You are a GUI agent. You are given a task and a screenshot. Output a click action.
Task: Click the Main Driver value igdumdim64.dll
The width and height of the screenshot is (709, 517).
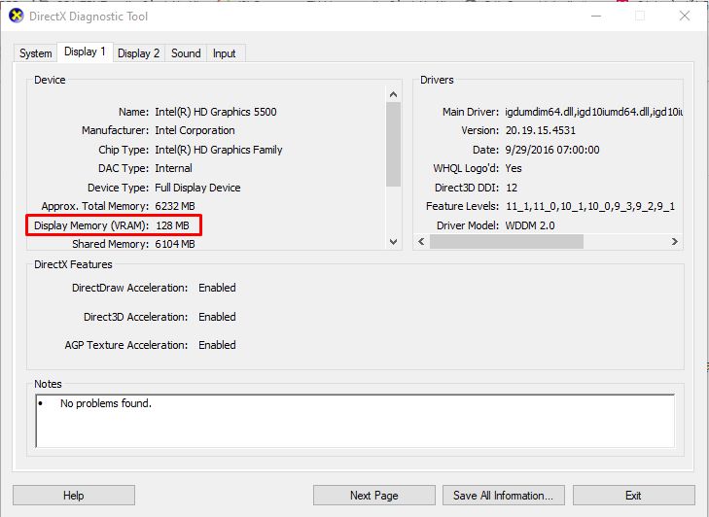click(593, 112)
